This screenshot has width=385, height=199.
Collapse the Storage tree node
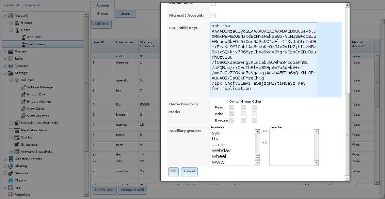[5, 73]
